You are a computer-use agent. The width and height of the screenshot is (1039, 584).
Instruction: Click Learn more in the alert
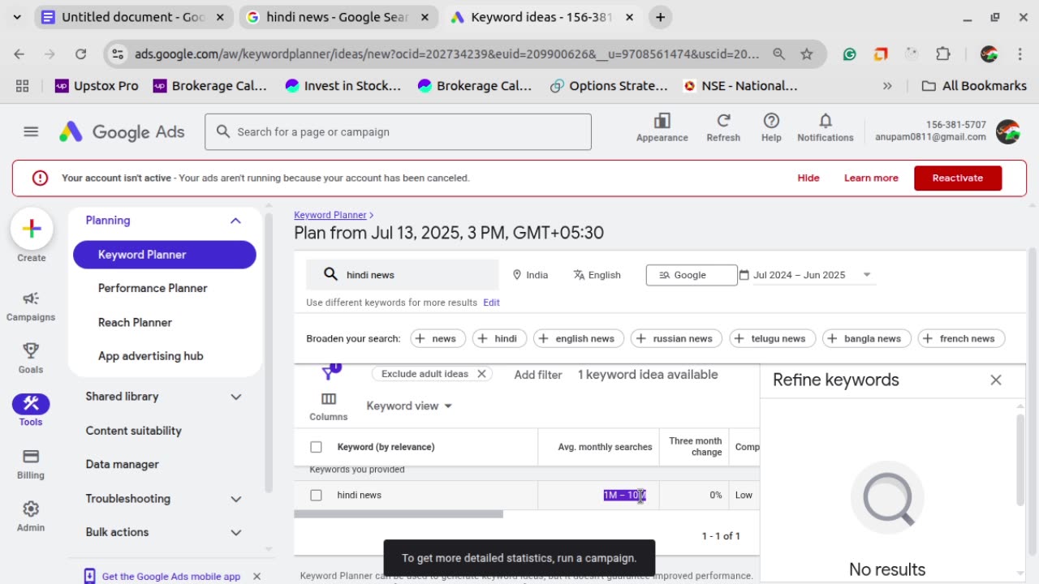tap(871, 178)
